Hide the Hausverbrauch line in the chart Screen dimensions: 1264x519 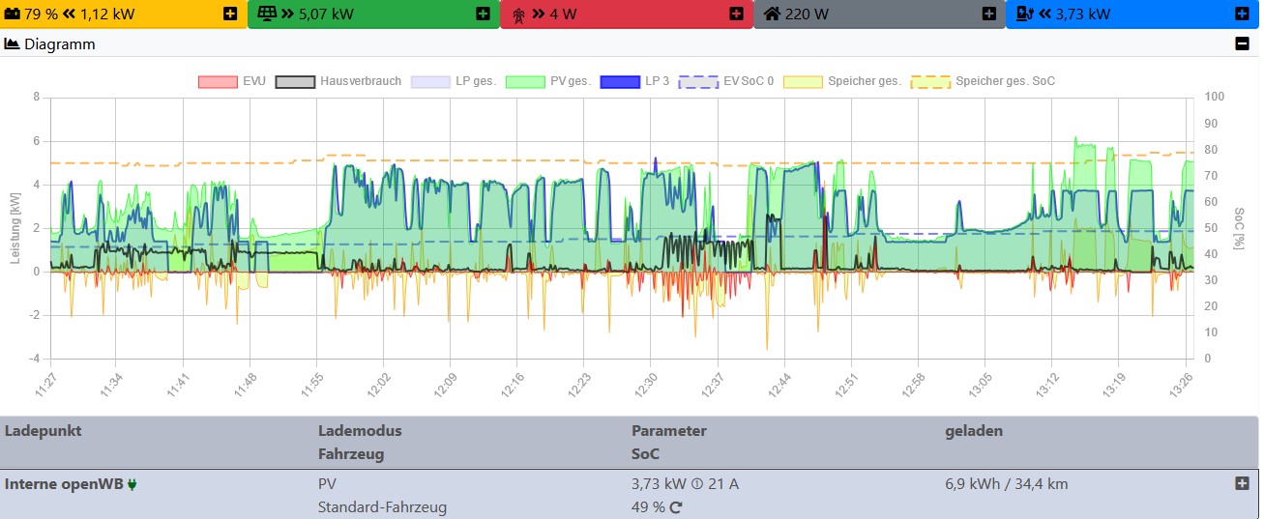pos(295,81)
